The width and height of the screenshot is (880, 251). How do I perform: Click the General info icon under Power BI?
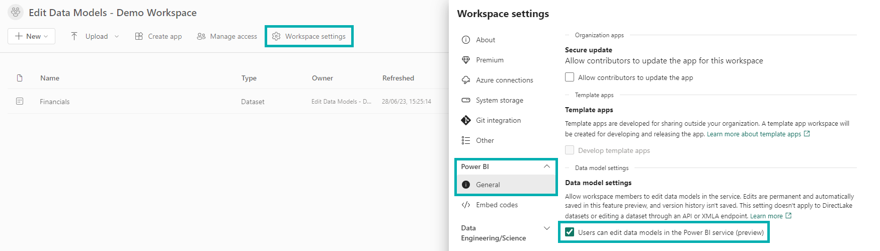[466, 185]
